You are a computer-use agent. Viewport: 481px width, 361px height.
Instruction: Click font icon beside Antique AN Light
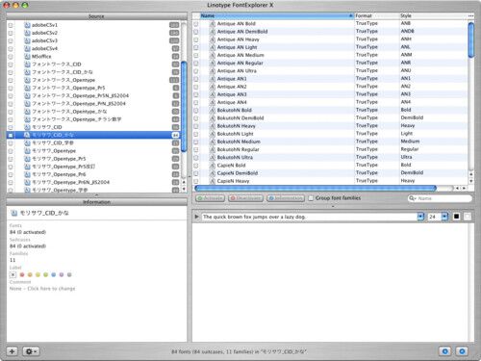(212, 47)
